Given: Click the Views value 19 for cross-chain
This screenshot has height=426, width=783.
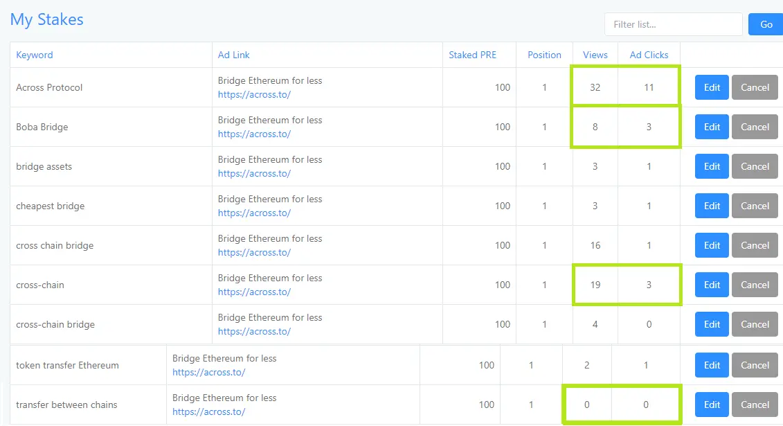Looking at the screenshot, I should [595, 285].
